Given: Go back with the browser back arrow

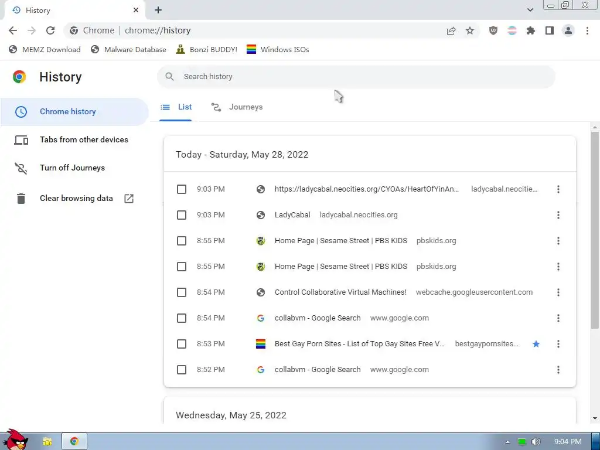Looking at the screenshot, I should pyautogui.click(x=13, y=30).
